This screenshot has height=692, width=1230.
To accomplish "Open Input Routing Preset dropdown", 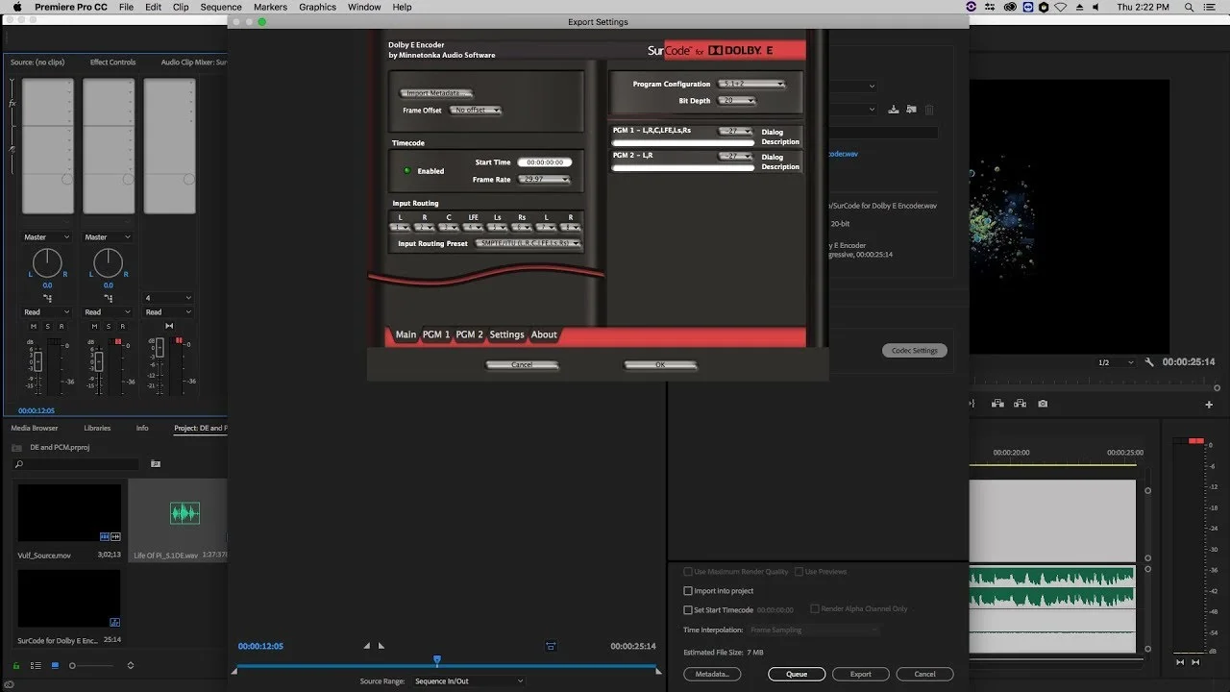I will tap(528, 243).
